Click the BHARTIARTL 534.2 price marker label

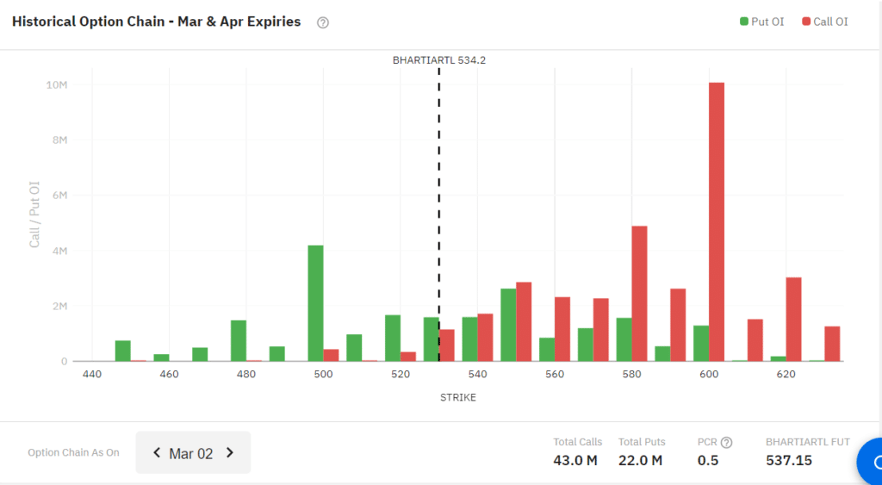[x=438, y=61]
